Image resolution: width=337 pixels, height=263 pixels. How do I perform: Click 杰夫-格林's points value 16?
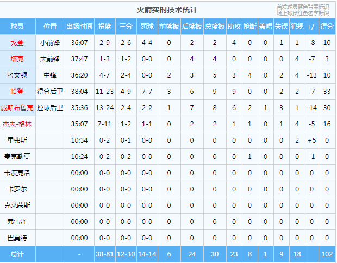click(x=327, y=124)
